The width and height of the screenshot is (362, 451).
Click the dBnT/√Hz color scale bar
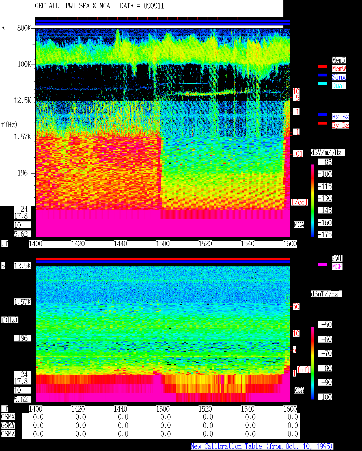coord(313,363)
